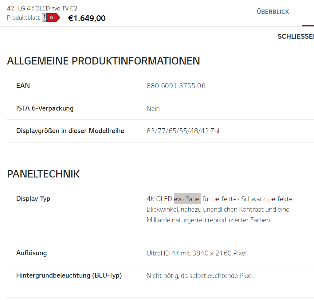Click the product title 42" LG 4K OLED evo TV C2
Viewport: 314px width, 300px height.
[42, 8]
